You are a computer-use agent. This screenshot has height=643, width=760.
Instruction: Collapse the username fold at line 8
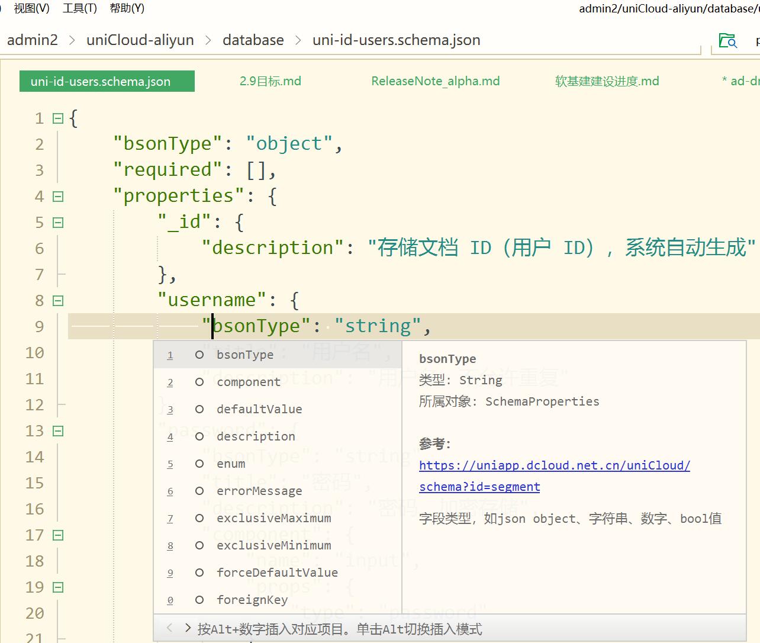[x=58, y=301]
